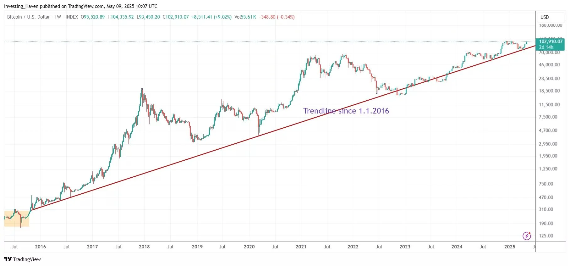Click the TradingView logo at bottom left
Viewport: 570px width, 266px height.
click(22, 259)
